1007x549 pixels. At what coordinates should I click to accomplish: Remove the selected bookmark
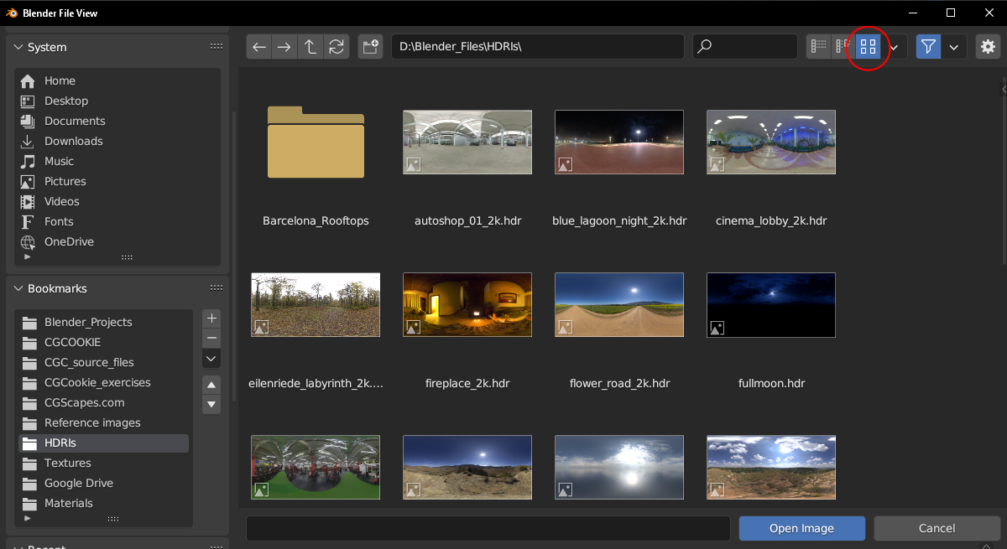point(211,339)
